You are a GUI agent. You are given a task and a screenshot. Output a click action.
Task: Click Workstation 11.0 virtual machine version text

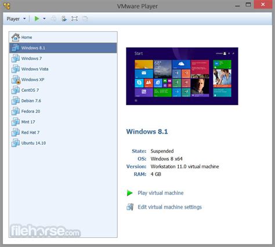184,167
